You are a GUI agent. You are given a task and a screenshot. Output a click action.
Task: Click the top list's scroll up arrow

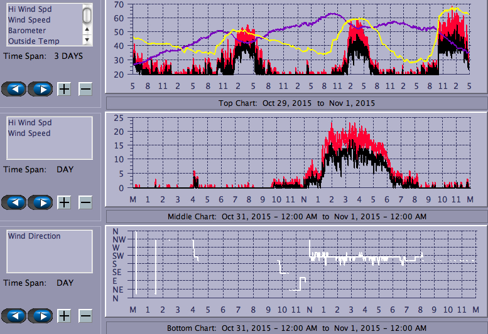click(87, 29)
